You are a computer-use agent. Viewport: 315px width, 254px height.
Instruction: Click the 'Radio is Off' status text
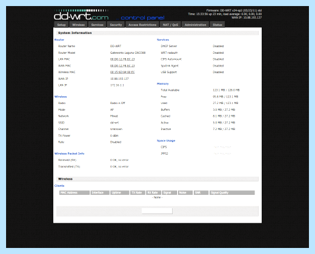click(x=118, y=103)
